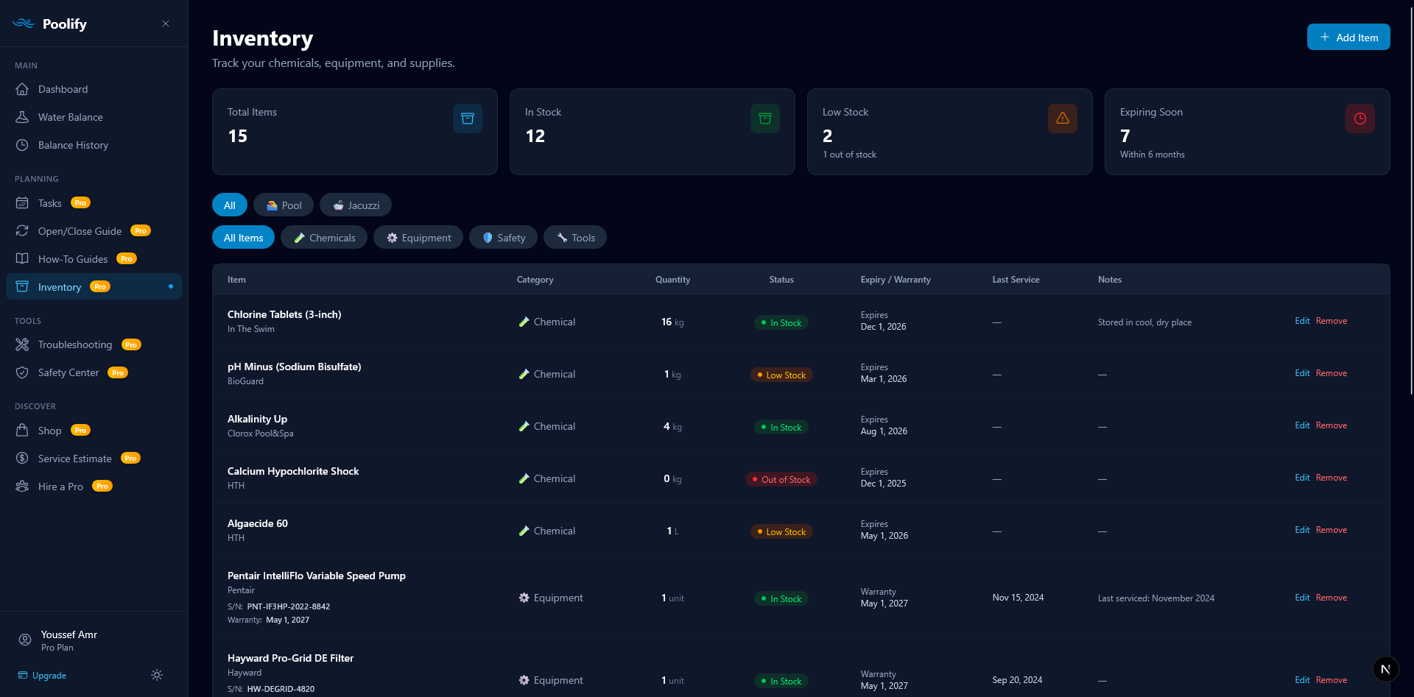Toggle light/dark theme sun icon
The image size is (1414, 697).
pos(157,675)
